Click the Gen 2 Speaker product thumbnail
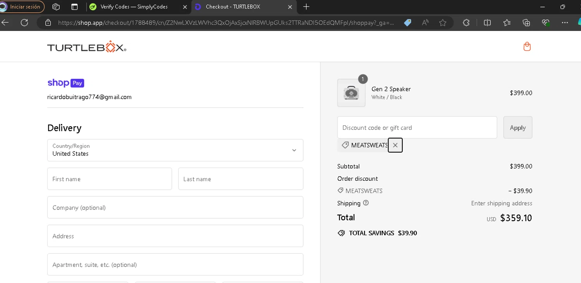581x283 pixels. click(351, 93)
